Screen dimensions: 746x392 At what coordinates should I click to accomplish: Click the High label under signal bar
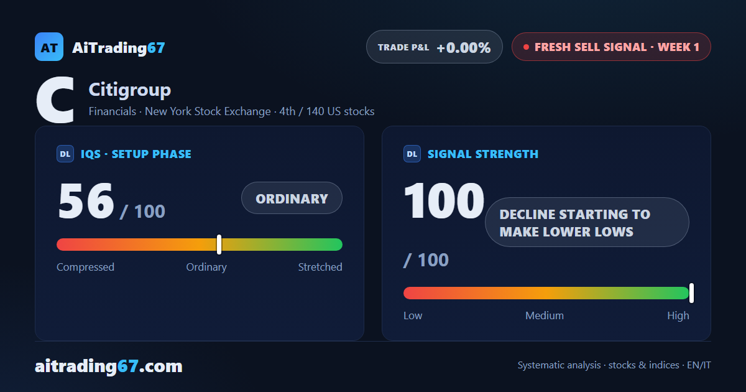[678, 315]
